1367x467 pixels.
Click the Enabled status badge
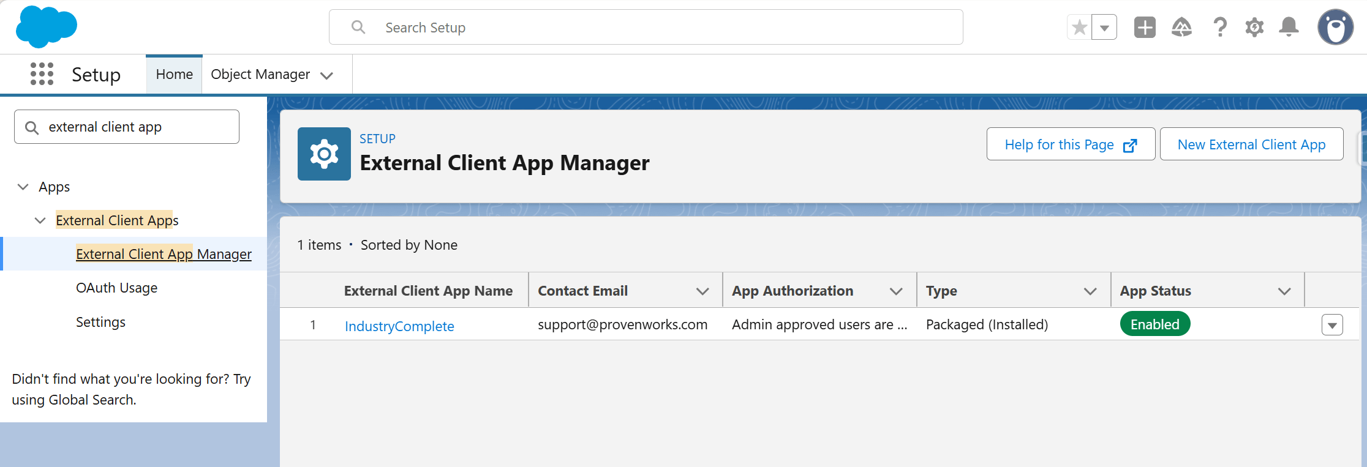click(x=1155, y=324)
